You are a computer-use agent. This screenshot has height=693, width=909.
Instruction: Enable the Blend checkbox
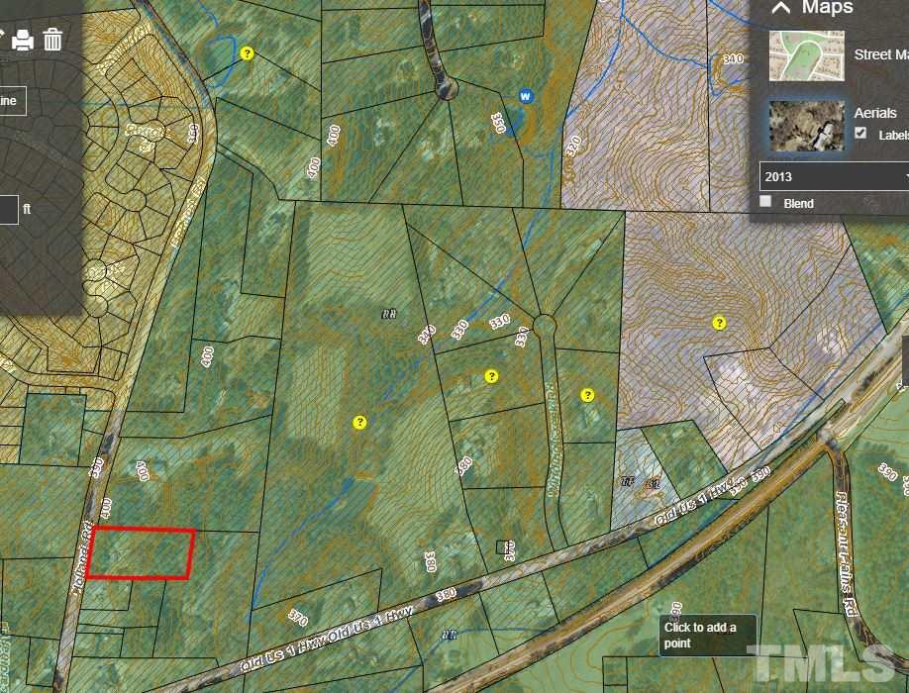(765, 201)
